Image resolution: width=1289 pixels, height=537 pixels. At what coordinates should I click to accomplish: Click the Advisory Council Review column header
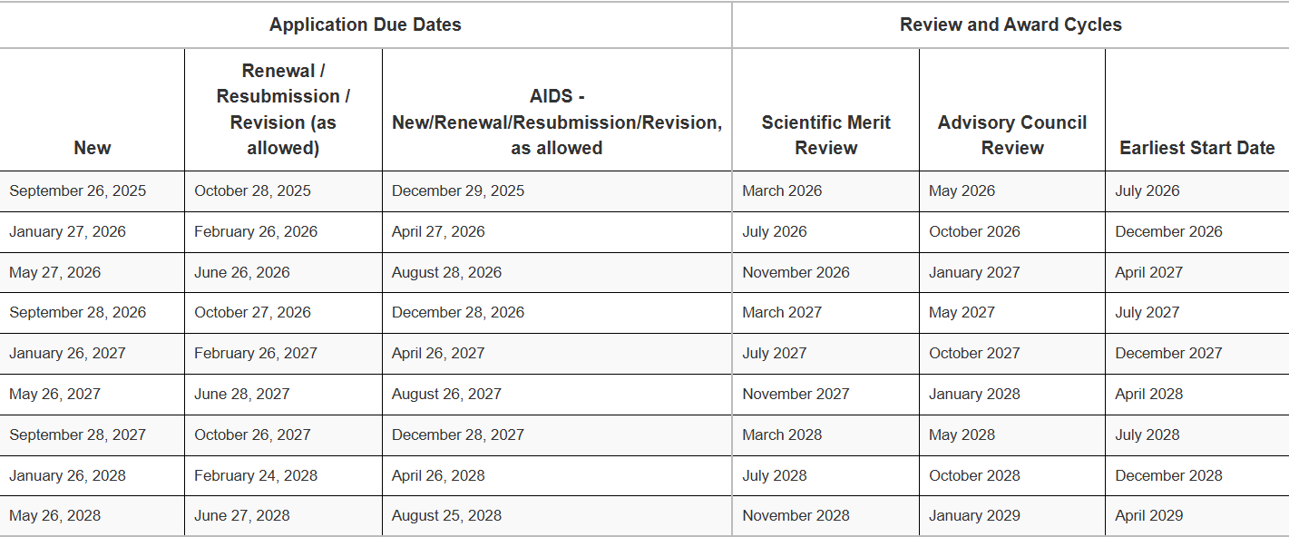[1012, 135]
